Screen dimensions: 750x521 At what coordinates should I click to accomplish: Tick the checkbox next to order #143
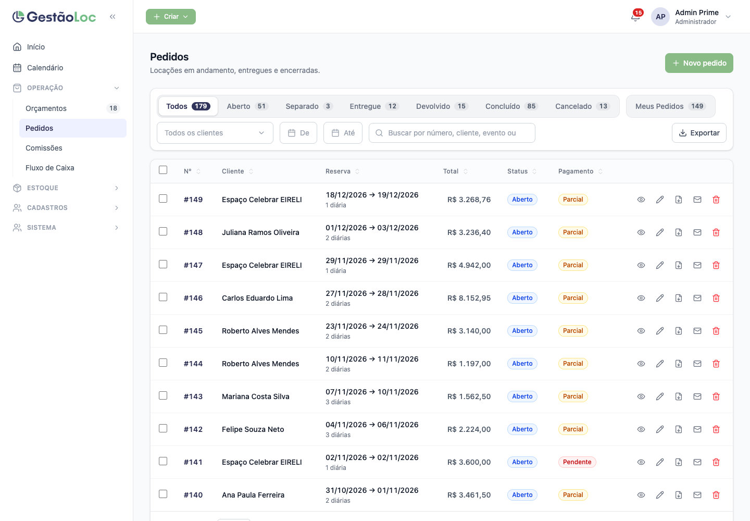point(163,395)
